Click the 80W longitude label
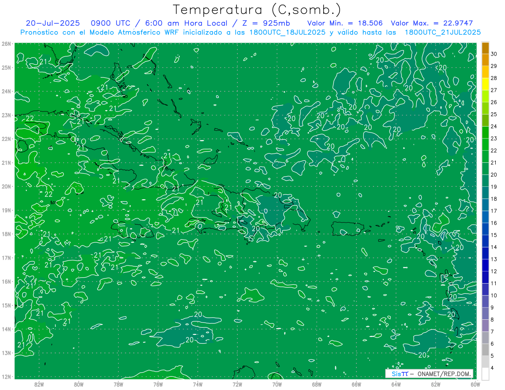505x390 pixels. [x=78, y=384]
